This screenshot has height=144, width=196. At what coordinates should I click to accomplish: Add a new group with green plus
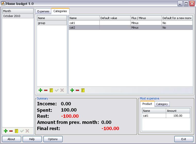40,90
